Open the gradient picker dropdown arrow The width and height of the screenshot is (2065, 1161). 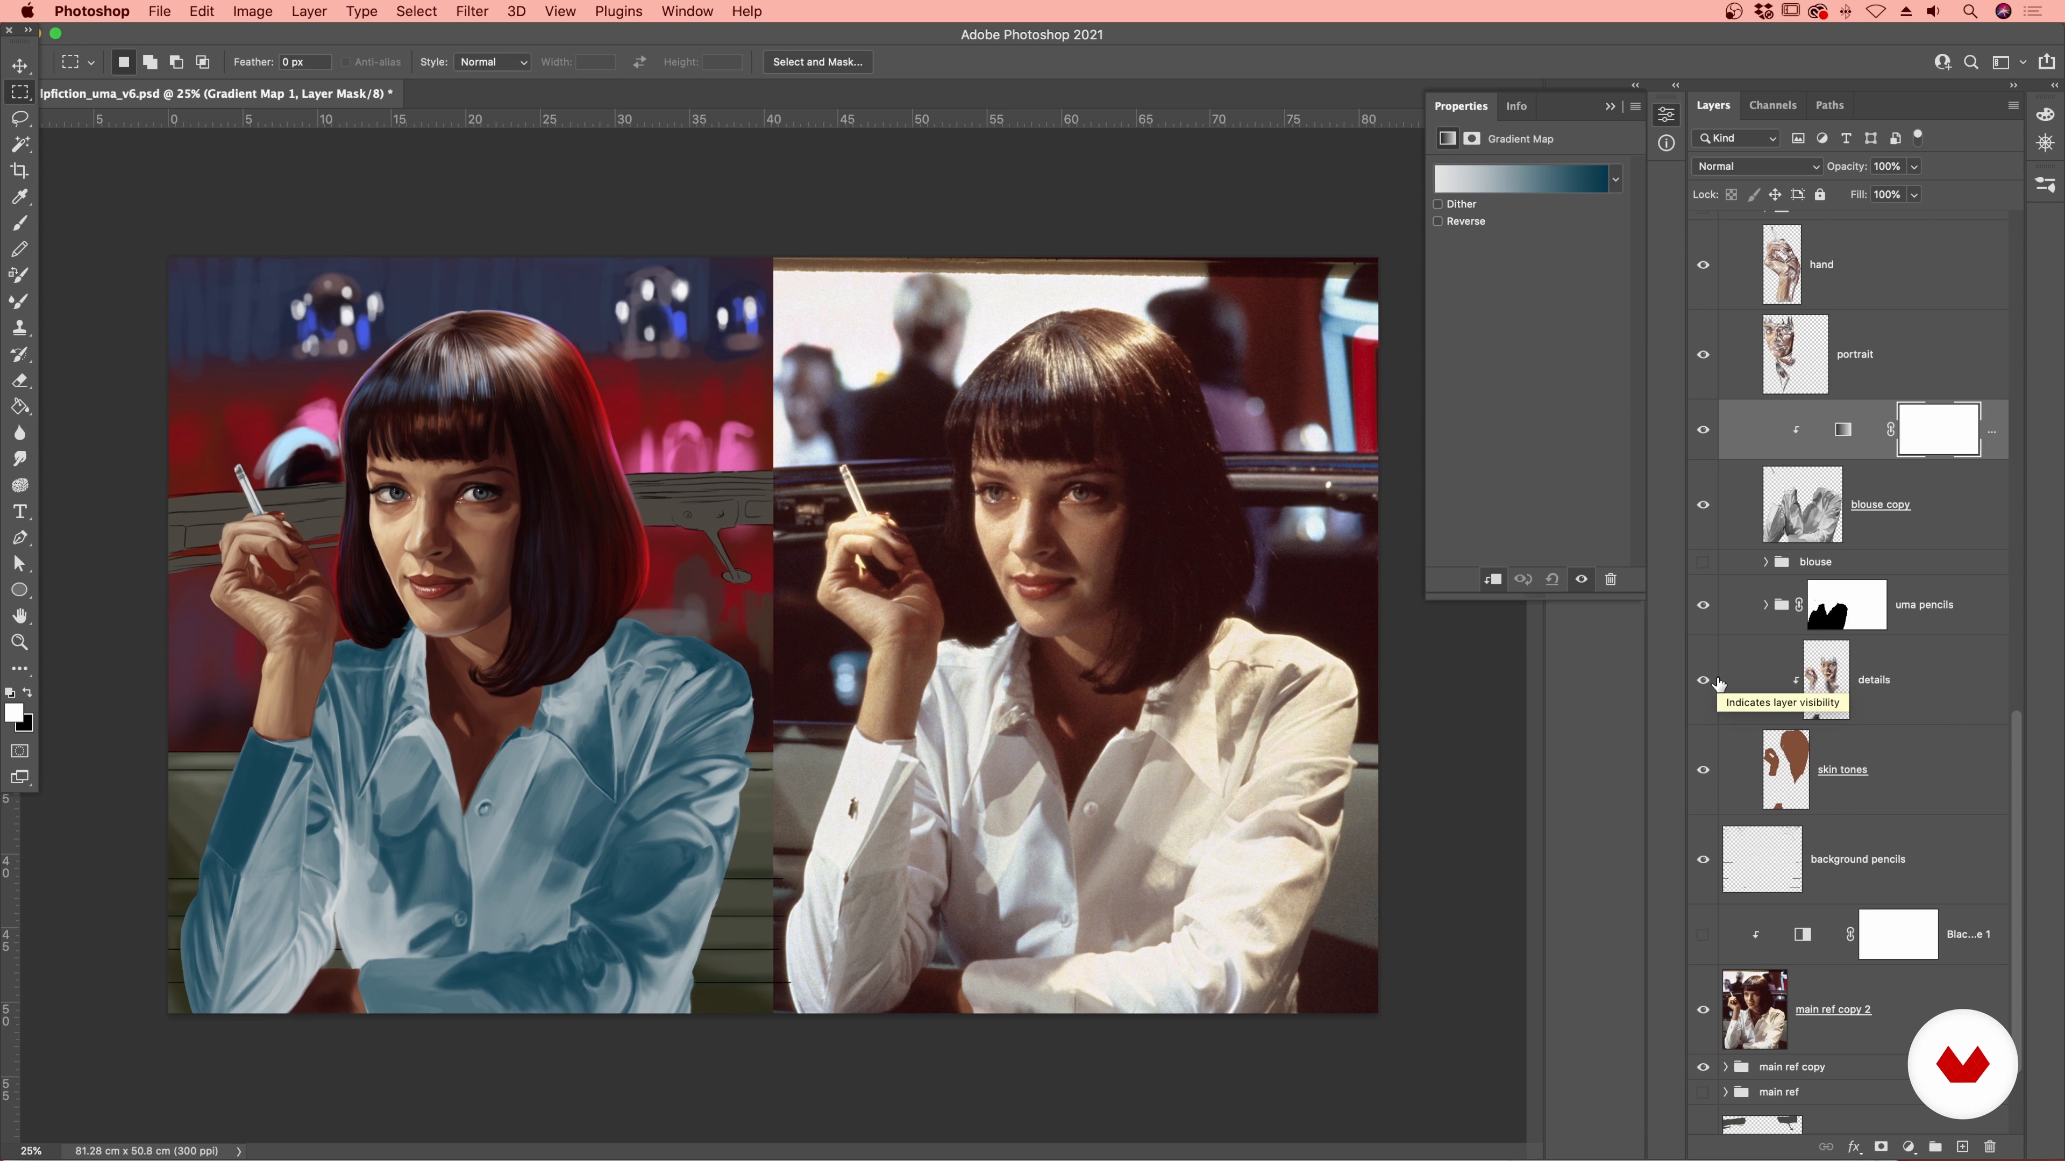pos(1615,180)
